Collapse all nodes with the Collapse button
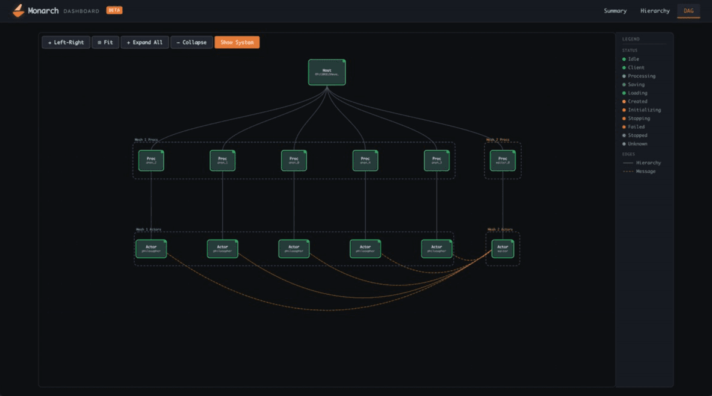Viewport: 712px width, 396px height. pos(191,42)
